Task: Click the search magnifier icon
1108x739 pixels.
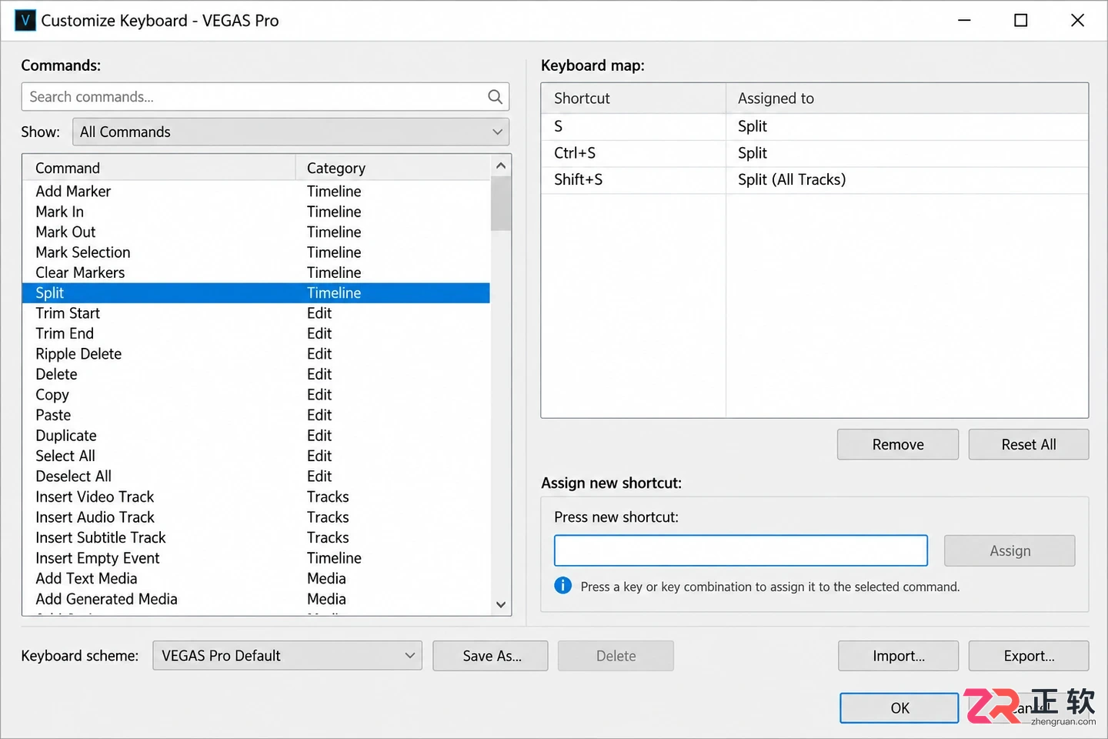Action: pos(495,97)
